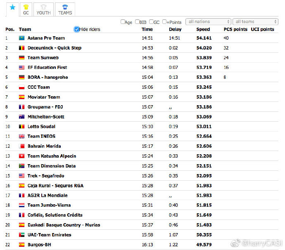
Task: Open the Trek - Segafredo link
Action: [46, 176]
